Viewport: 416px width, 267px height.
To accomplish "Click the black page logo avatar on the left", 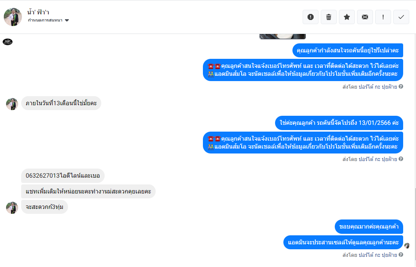I will (x=8, y=41).
